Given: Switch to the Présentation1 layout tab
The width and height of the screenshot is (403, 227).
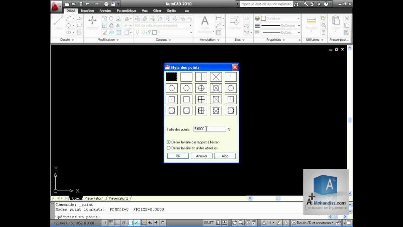Looking at the screenshot, I should (x=94, y=198).
